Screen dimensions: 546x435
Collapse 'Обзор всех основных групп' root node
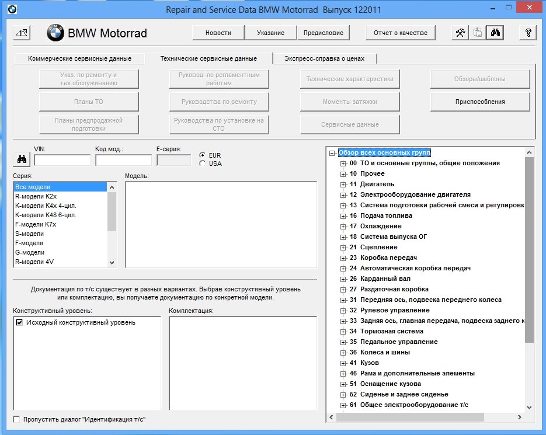pos(332,153)
